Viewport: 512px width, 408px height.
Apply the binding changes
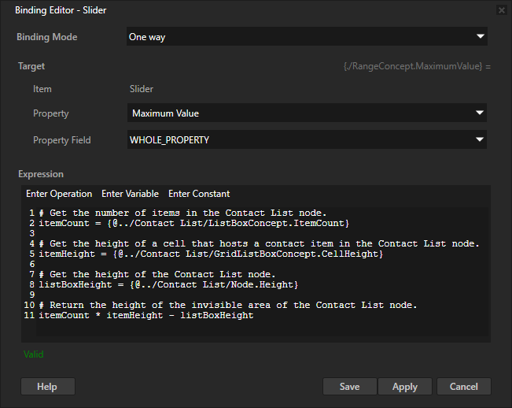[404, 387]
